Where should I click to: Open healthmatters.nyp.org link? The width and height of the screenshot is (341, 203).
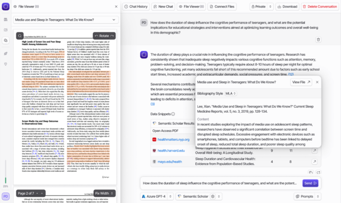(173, 139)
